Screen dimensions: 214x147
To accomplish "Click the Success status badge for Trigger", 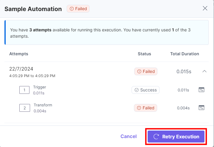I will pyautogui.click(x=146, y=90).
